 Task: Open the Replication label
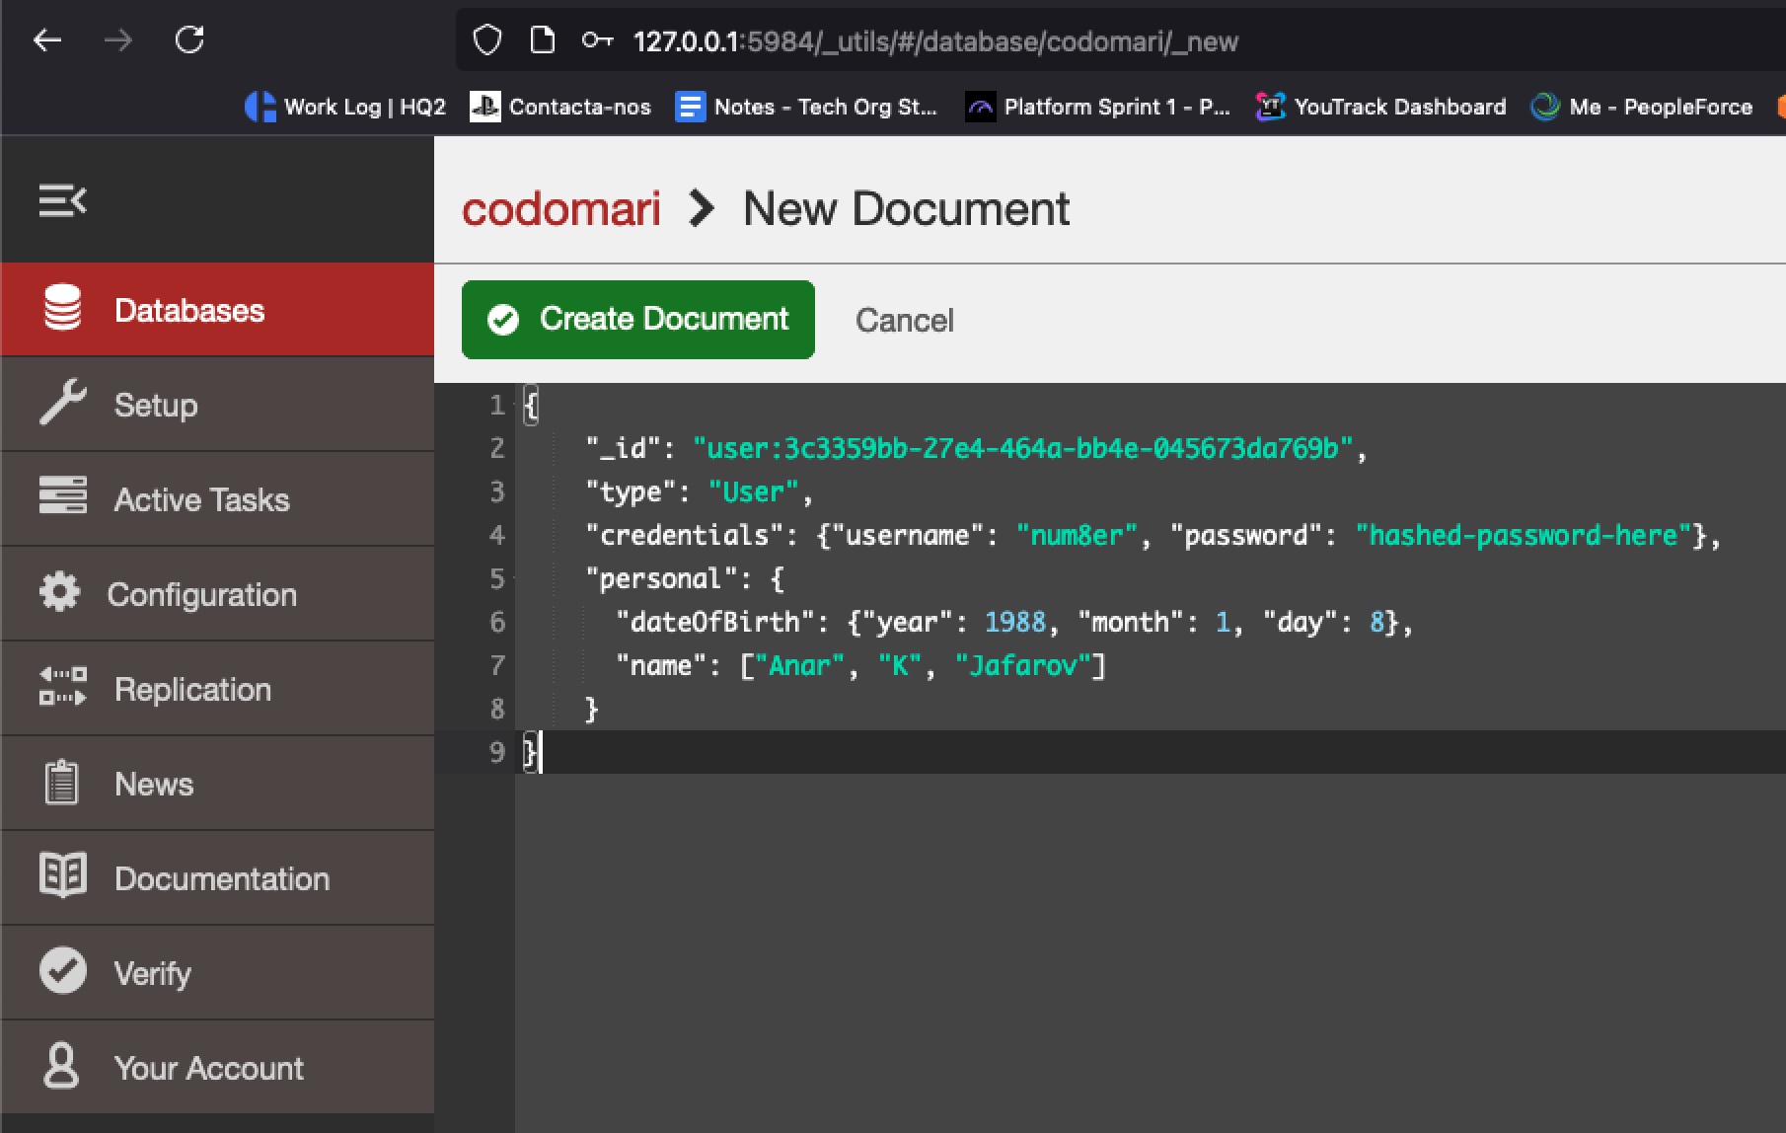pyautogui.click(x=193, y=689)
